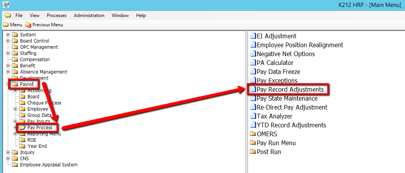Open the Processes menu
This screenshot has width=405, height=173.
pos(56,15)
